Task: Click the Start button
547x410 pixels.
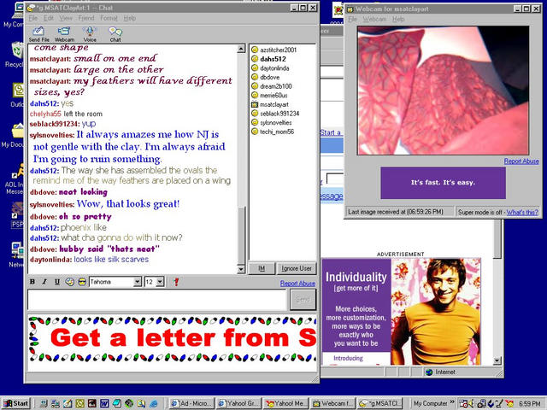Action: pos(15,403)
